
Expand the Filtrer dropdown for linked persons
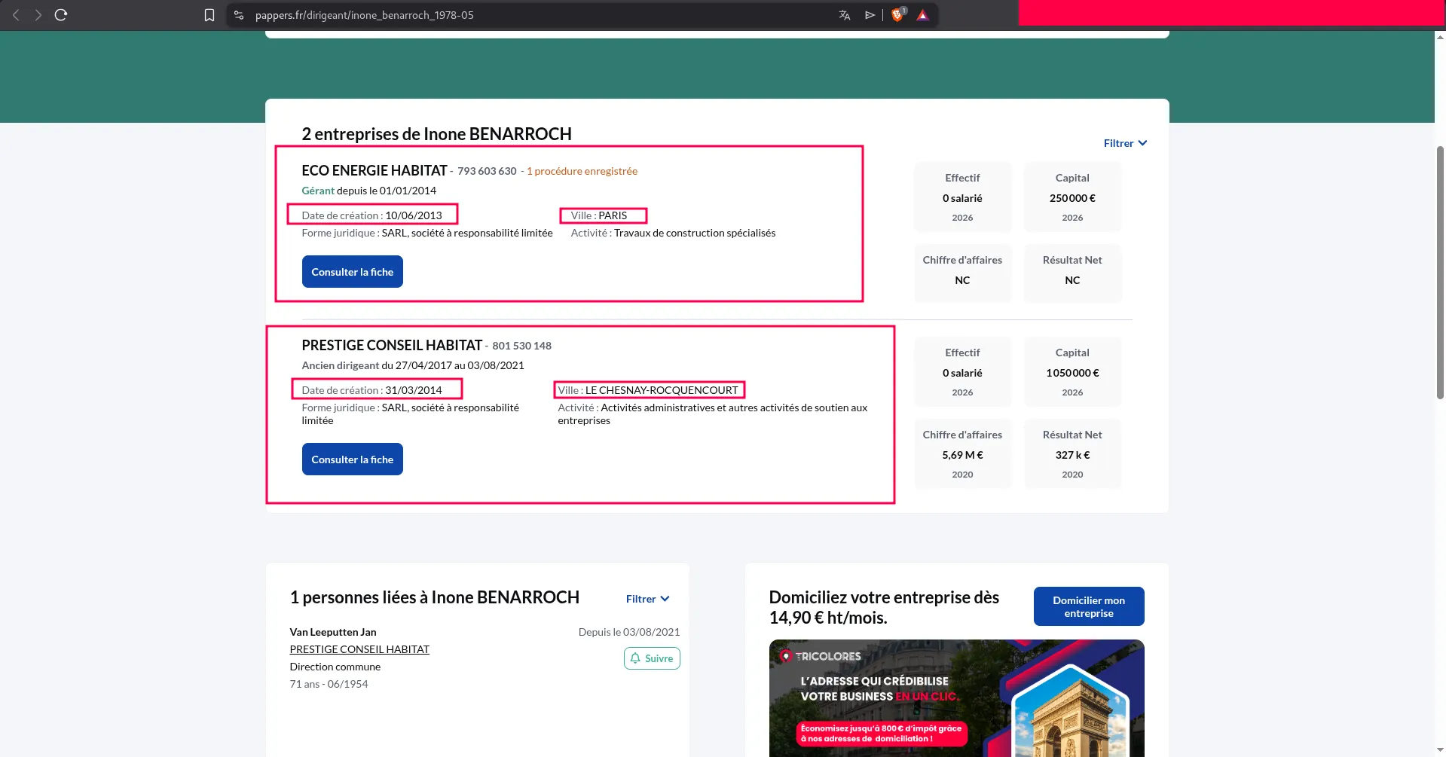pyautogui.click(x=647, y=598)
